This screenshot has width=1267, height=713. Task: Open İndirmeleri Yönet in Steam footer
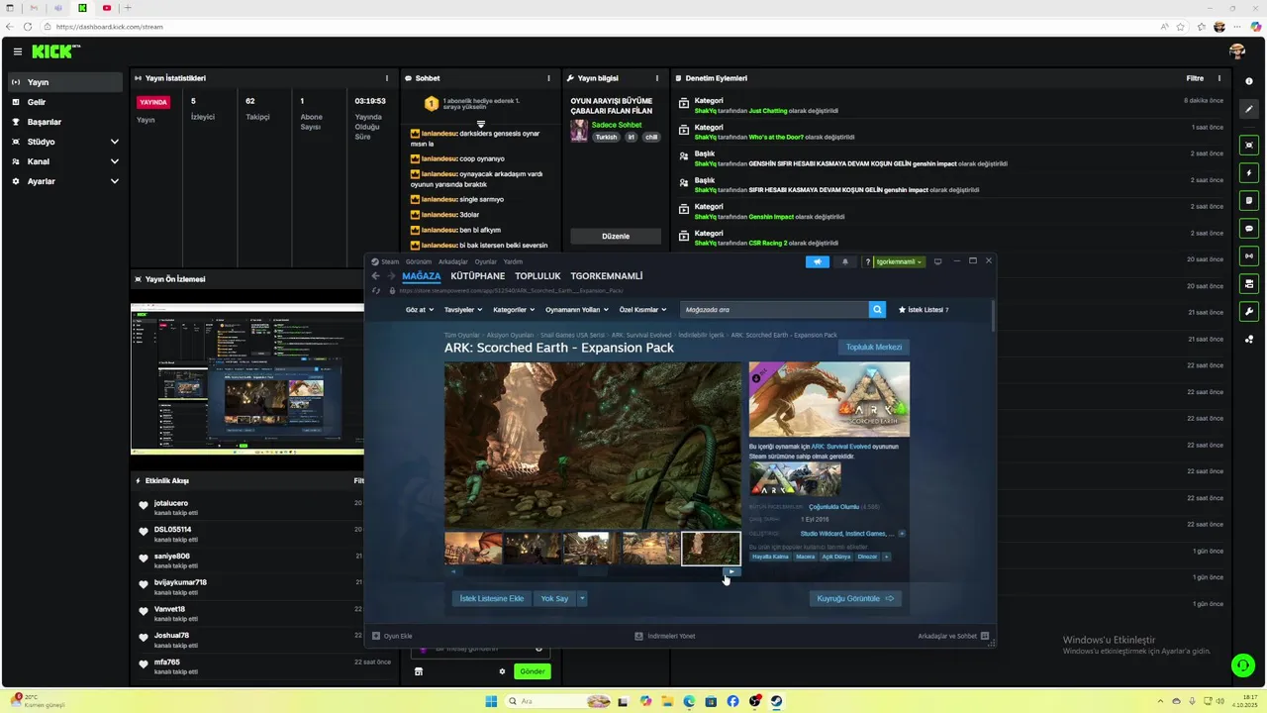coord(665,636)
